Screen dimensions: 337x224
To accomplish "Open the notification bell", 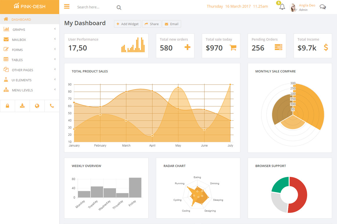I will (282, 7).
